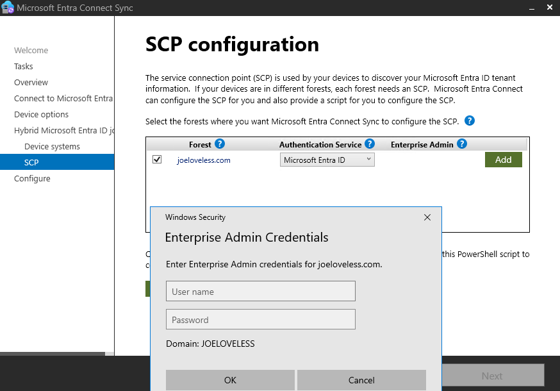The height and width of the screenshot is (391, 560).
Task: Click the green Add button
Action: click(503, 160)
